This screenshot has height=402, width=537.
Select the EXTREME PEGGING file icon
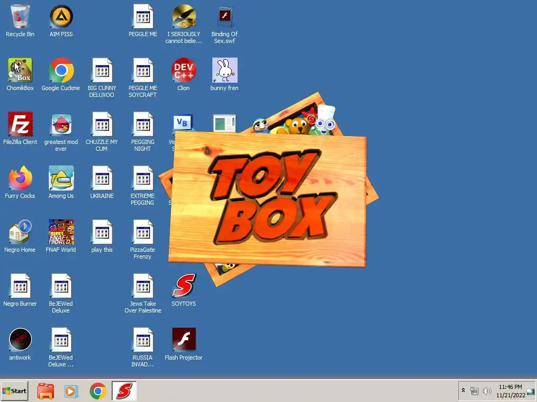(x=143, y=178)
